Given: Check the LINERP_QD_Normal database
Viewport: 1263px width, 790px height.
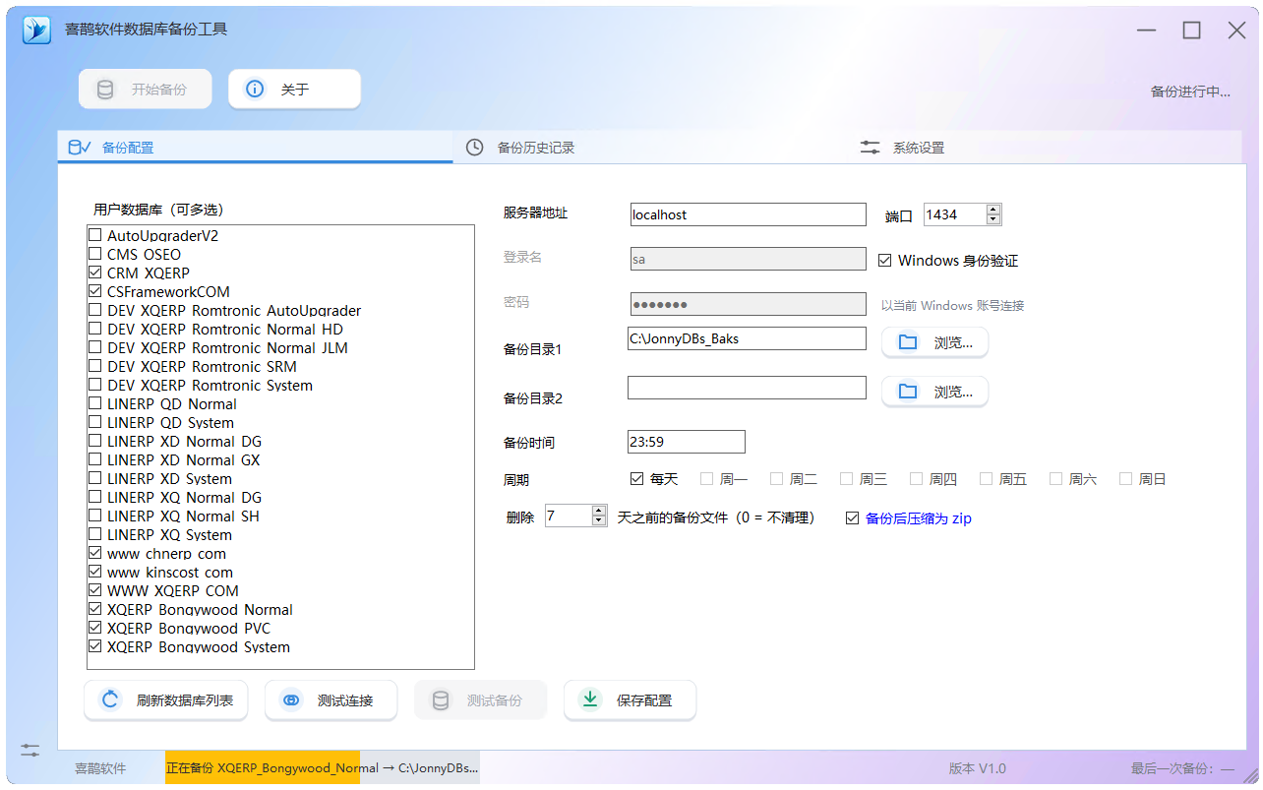Looking at the screenshot, I should pyautogui.click(x=95, y=404).
